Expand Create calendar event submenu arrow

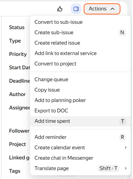(126, 147)
